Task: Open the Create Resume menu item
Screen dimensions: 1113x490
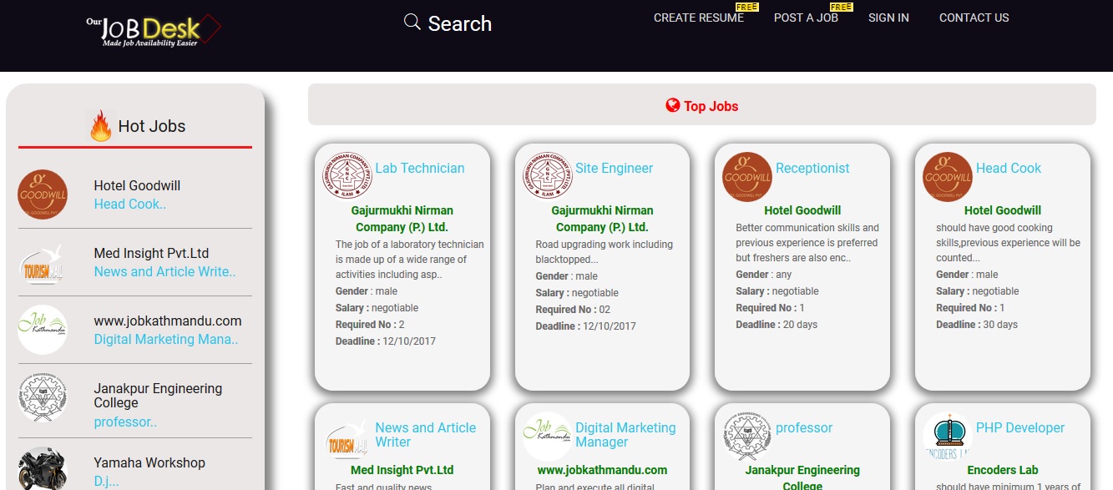Action: (x=698, y=18)
